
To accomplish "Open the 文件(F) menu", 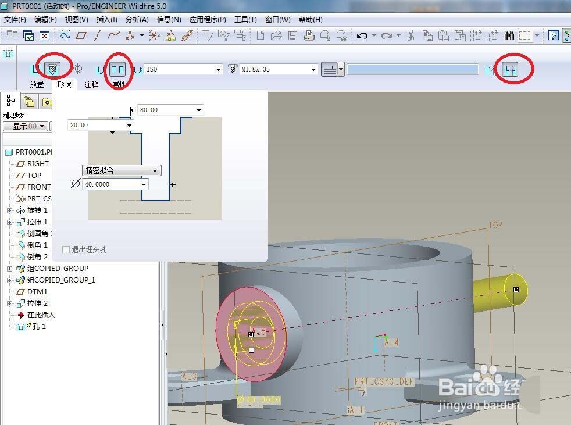I will [15, 20].
